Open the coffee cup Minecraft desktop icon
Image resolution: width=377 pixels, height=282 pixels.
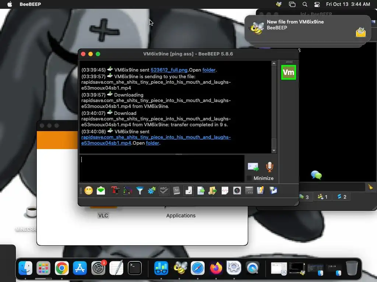(x=31, y=212)
